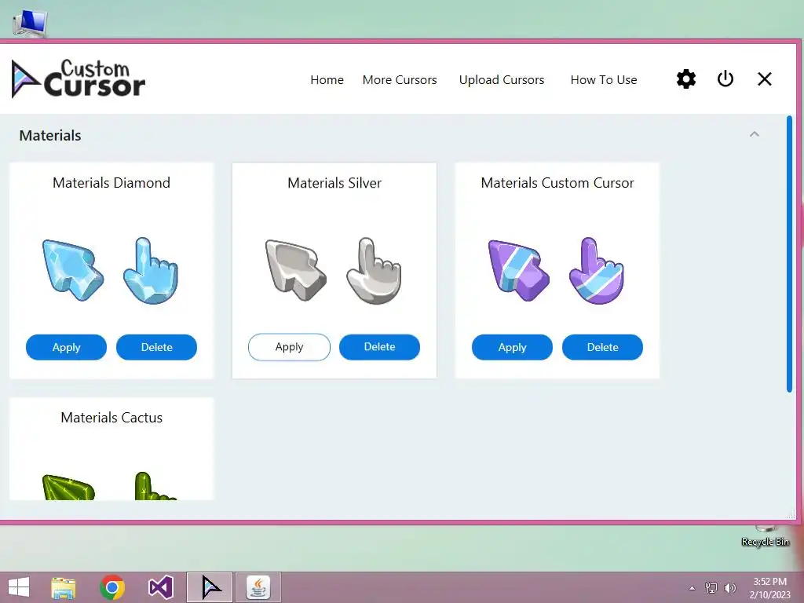The height and width of the screenshot is (603, 804).
Task: Select the diamond arrow cursor image
Action: 73,270
